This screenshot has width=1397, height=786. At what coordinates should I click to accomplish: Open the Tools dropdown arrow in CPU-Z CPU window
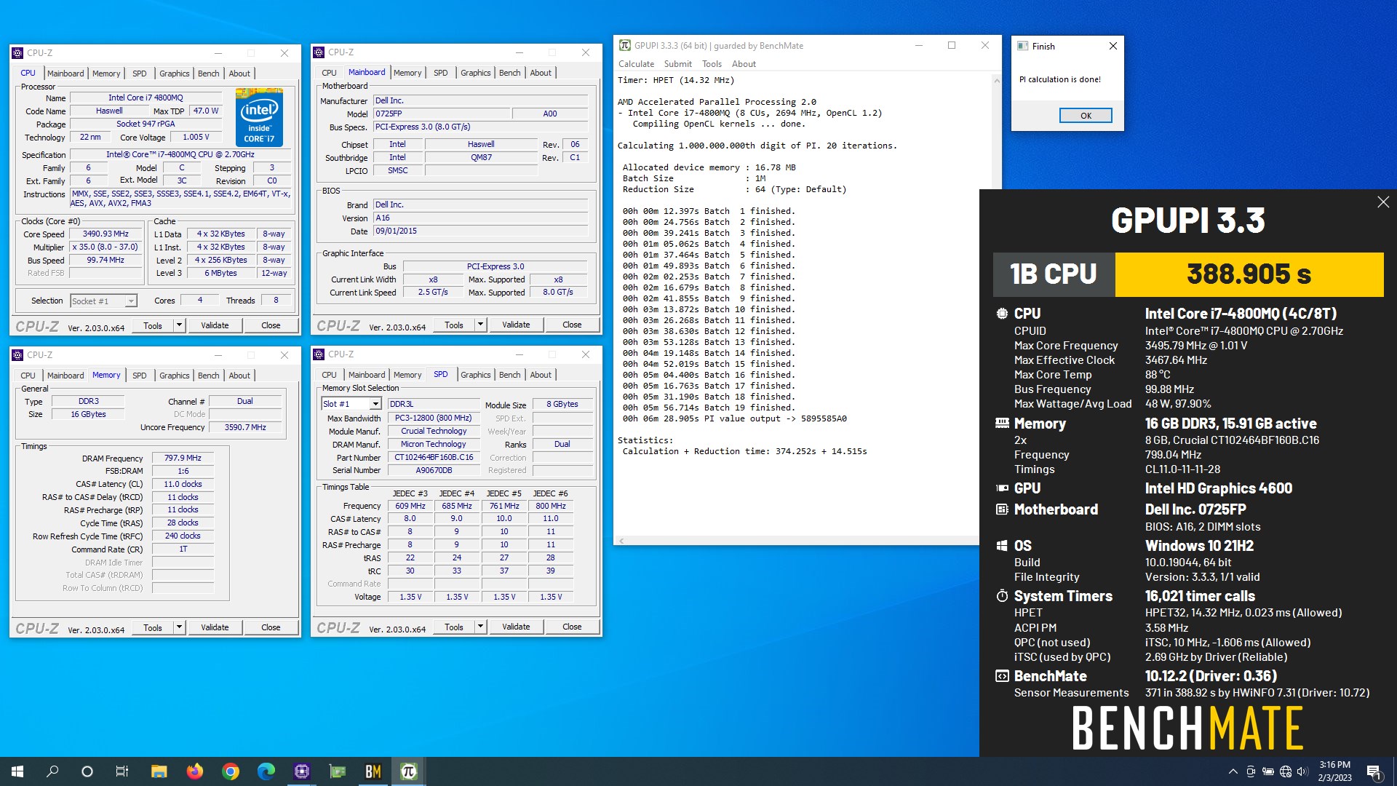point(179,325)
